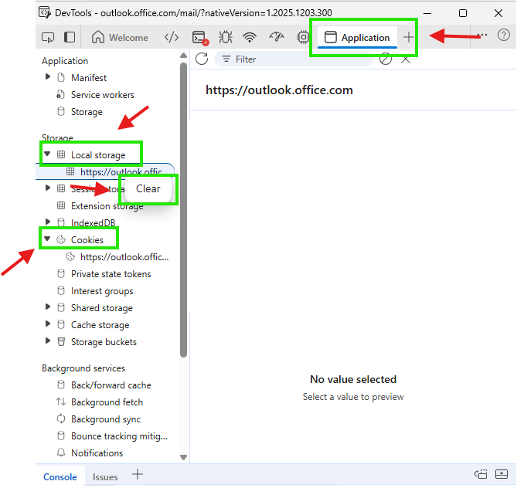Delete selected entry X icon
Image resolution: width=517 pixels, height=488 pixels.
click(406, 59)
